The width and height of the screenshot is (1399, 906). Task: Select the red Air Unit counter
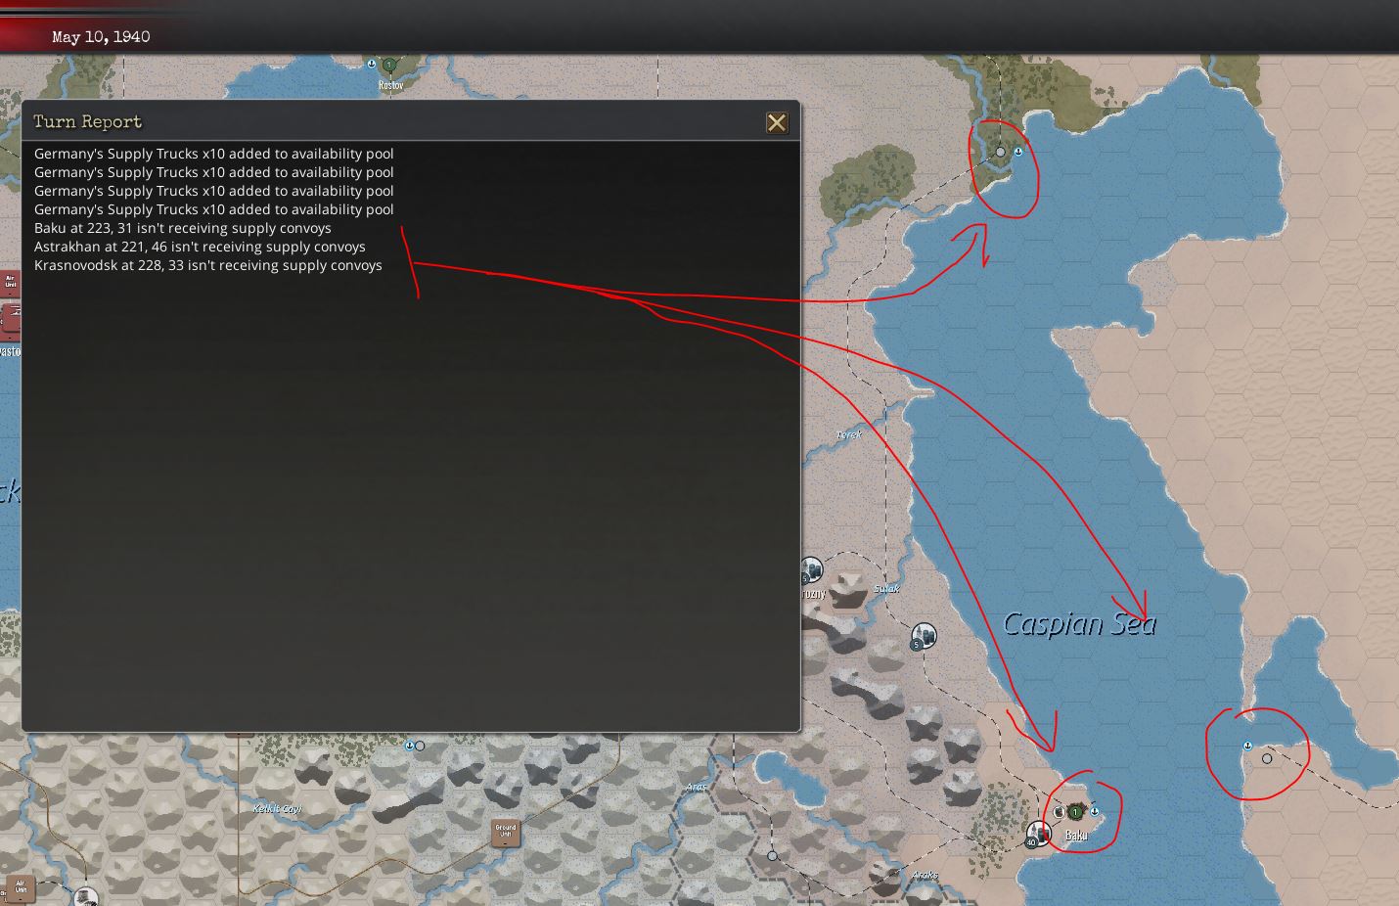click(x=11, y=282)
